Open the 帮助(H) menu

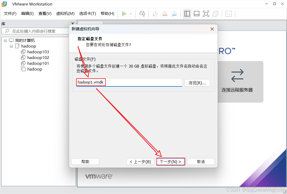(108, 14)
